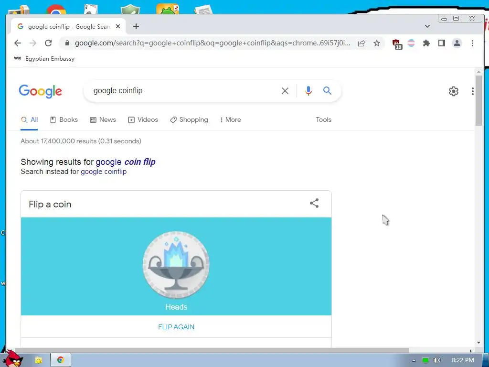The image size is (489, 367).
Task: Click the FLIP AGAIN button
Action: point(176,327)
